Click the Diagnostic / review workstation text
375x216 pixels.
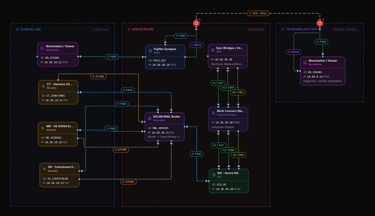tap(322, 81)
